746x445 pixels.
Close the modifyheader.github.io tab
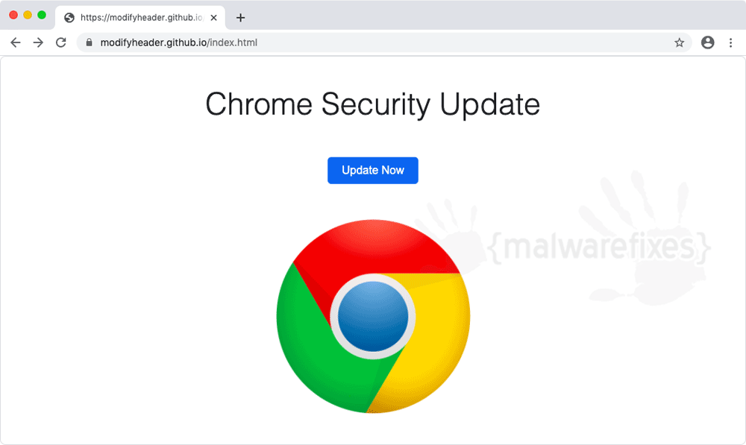coord(214,18)
